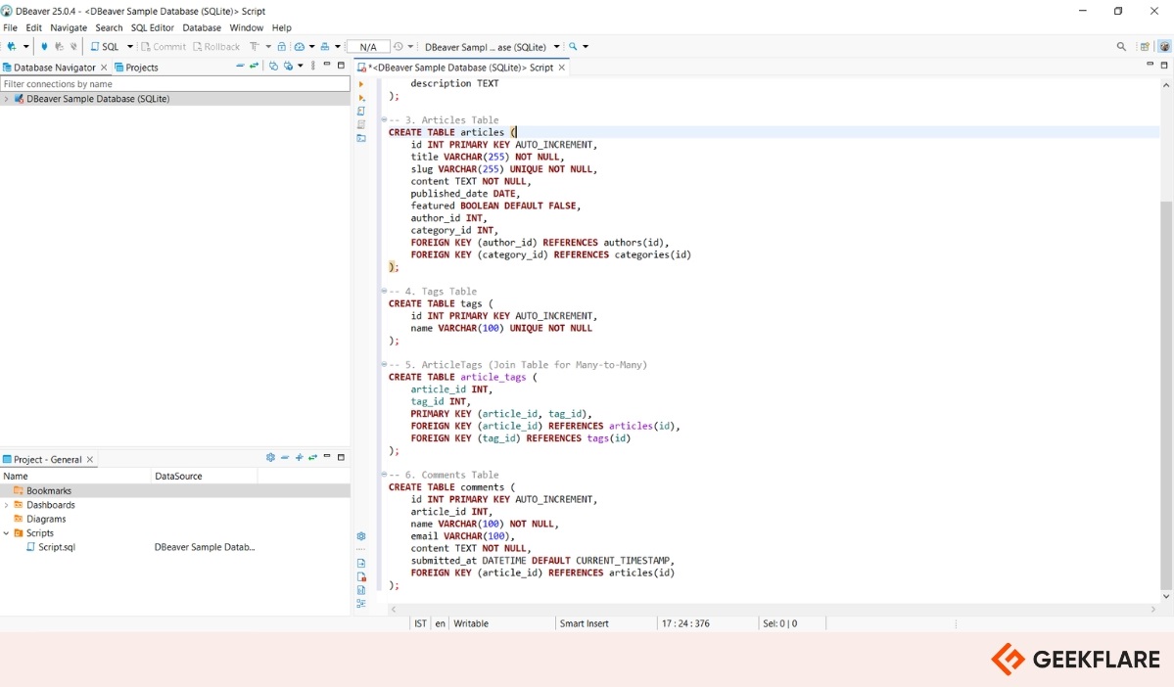
Task: Click the search magnifier icon after active datasource
Action: (x=574, y=46)
